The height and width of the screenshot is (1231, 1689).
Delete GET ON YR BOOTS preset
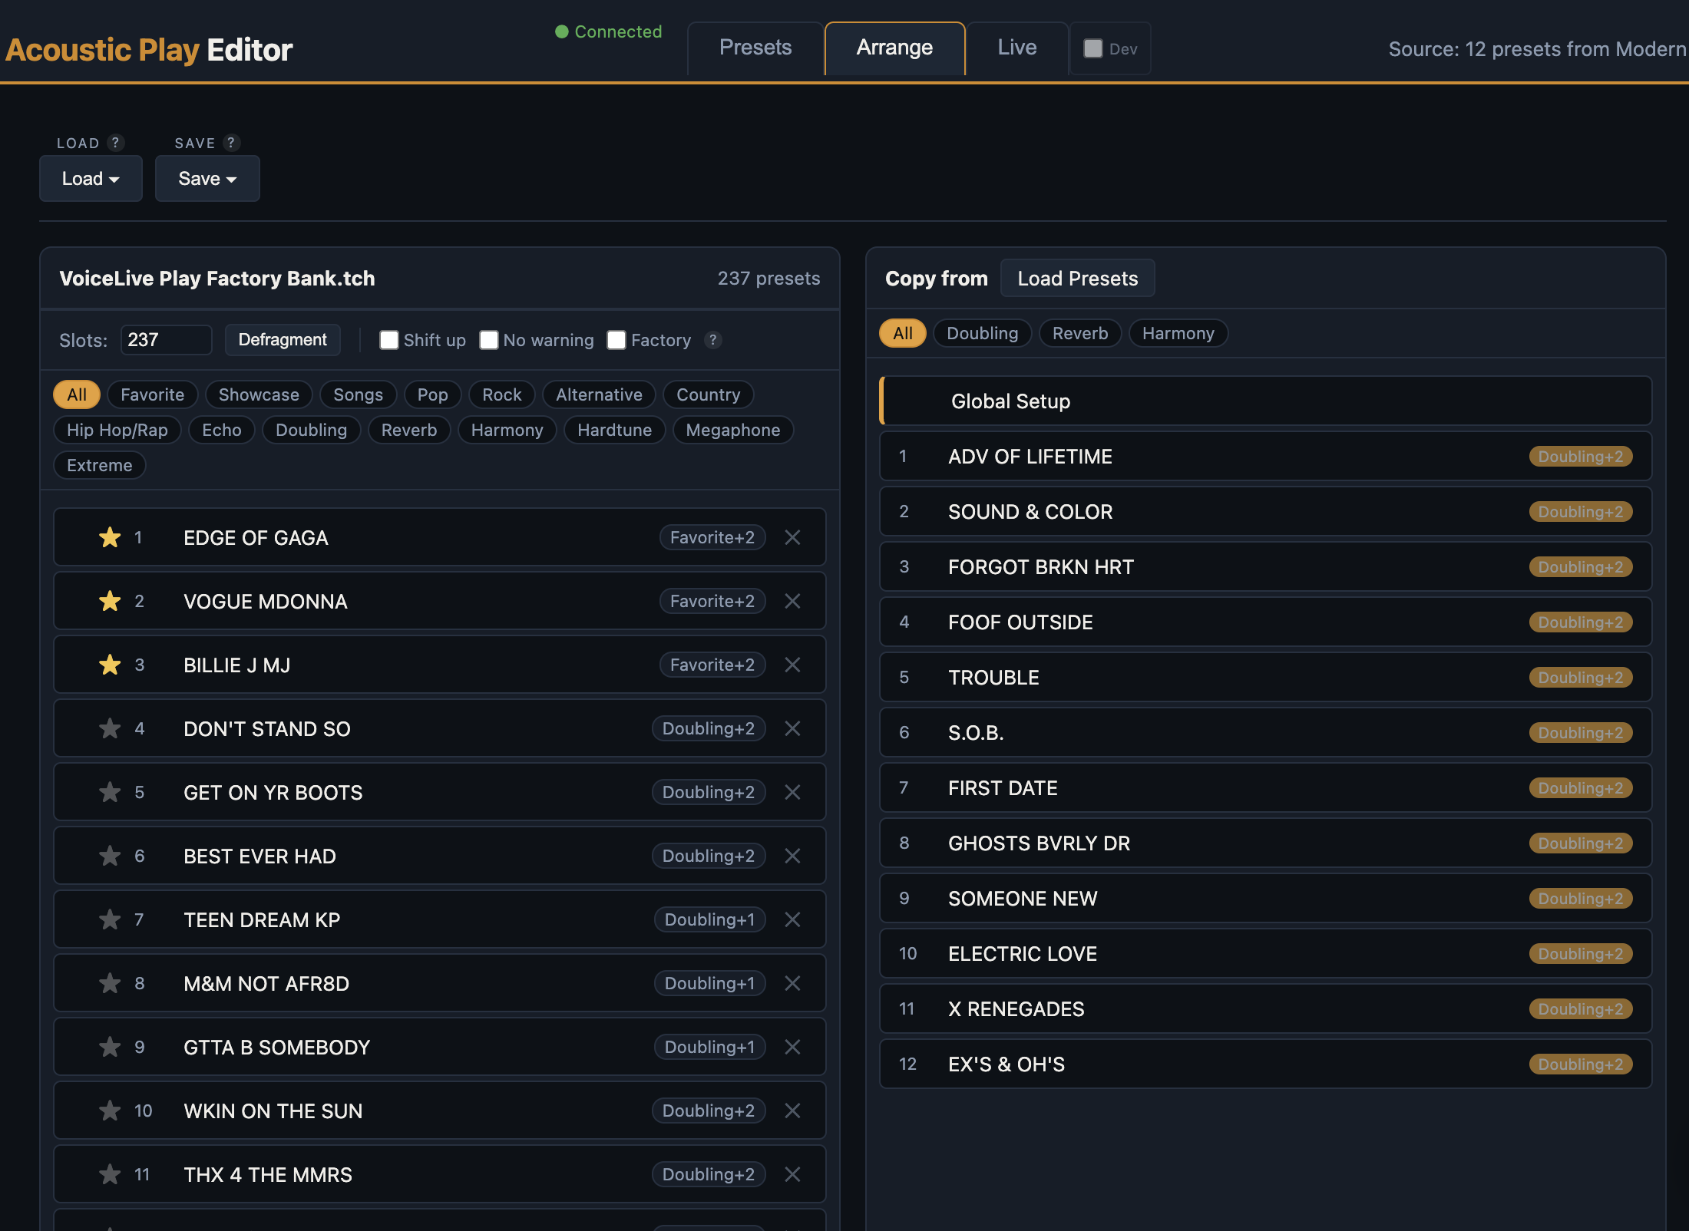(x=793, y=792)
